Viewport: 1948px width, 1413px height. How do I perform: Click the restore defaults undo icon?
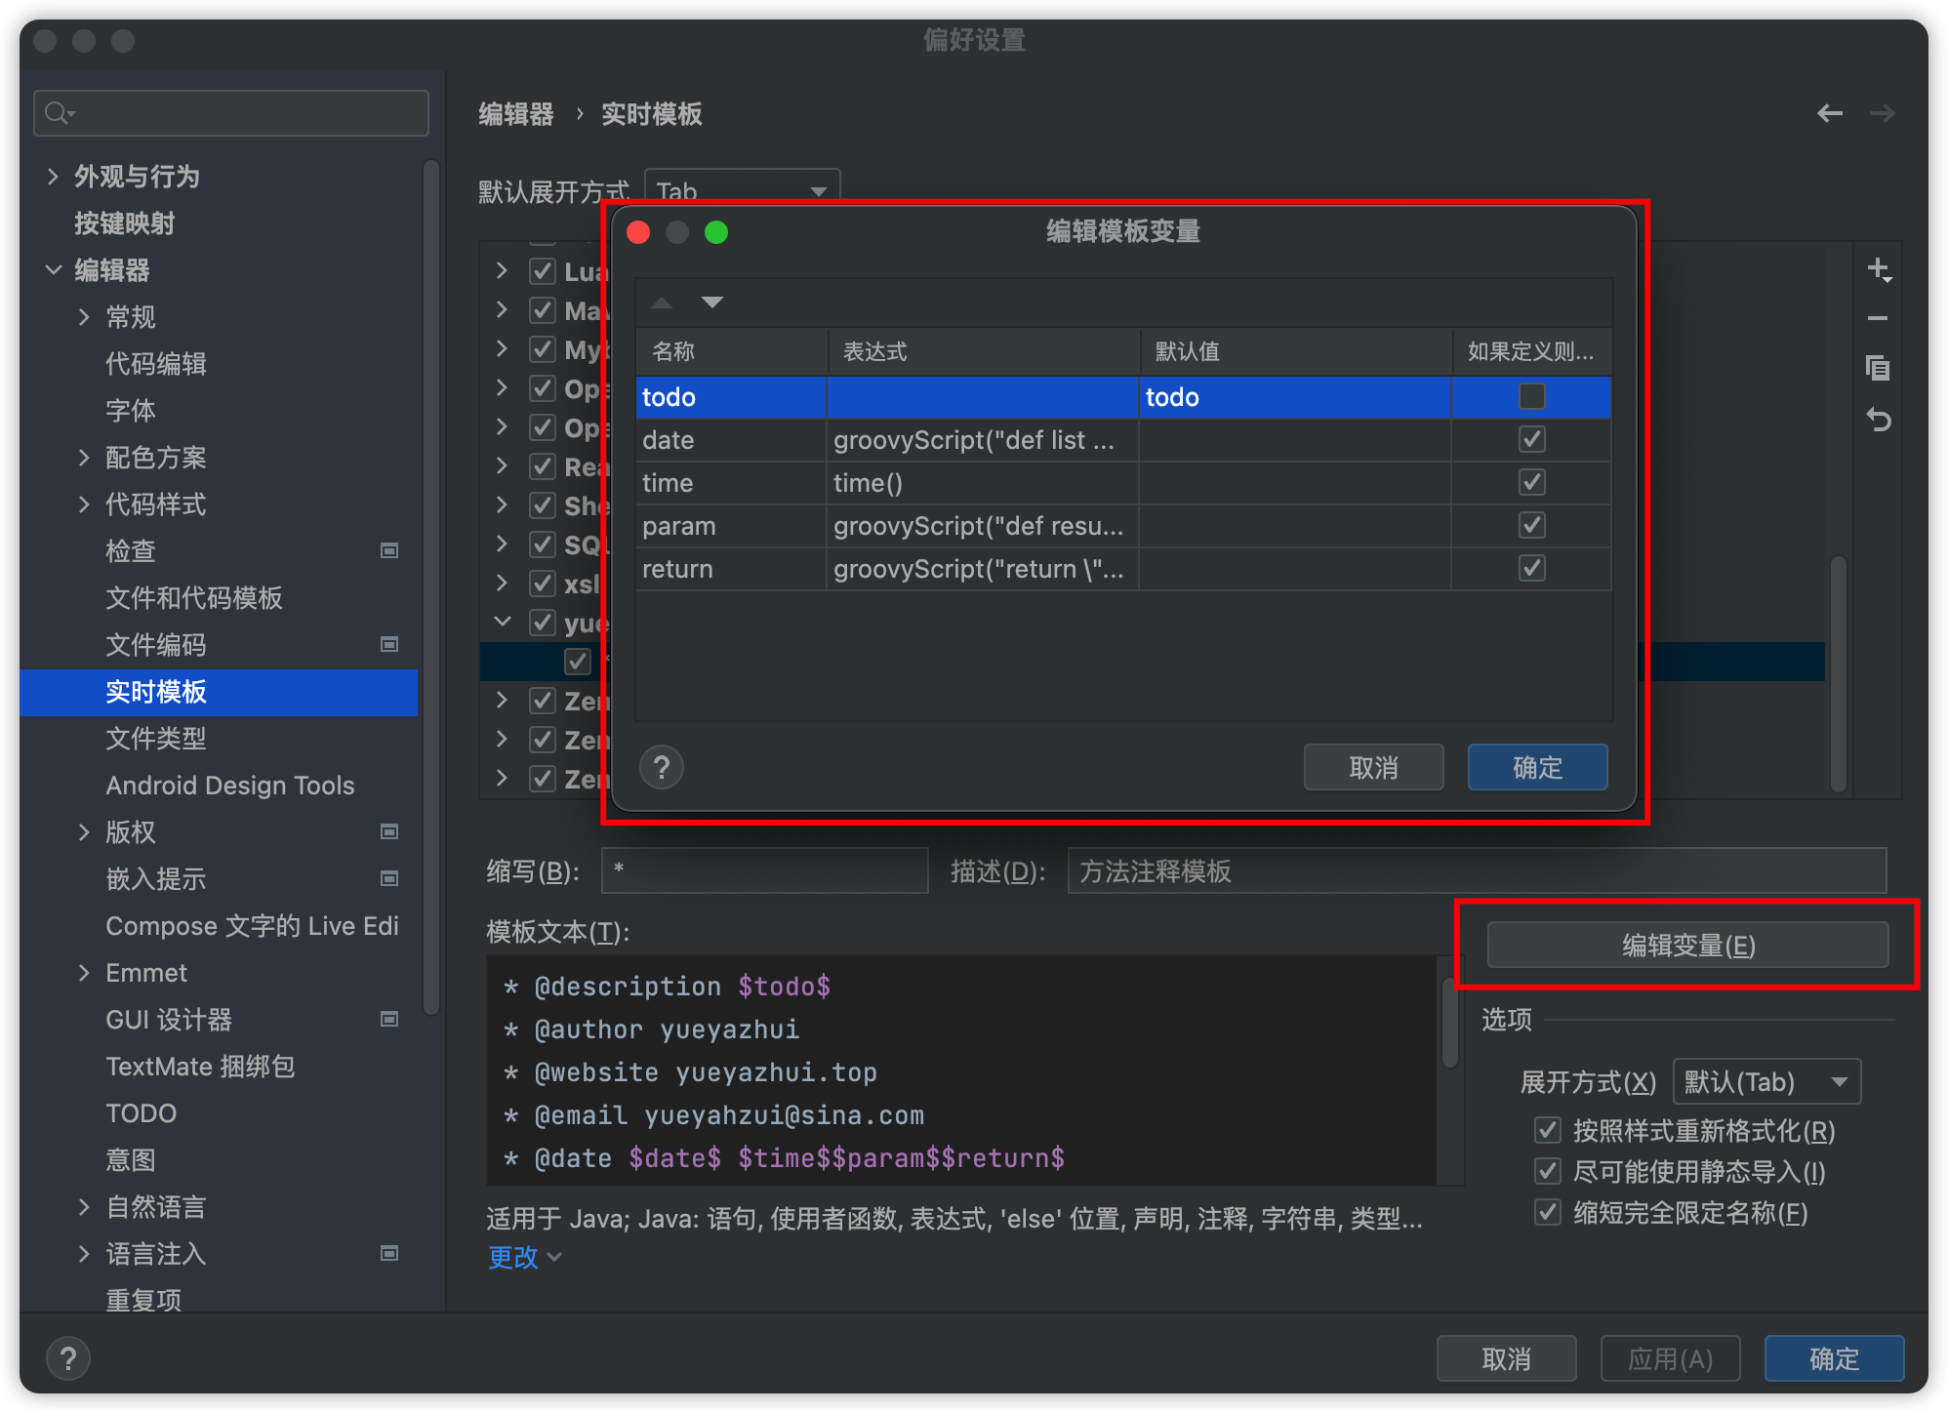pyautogui.click(x=1878, y=420)
